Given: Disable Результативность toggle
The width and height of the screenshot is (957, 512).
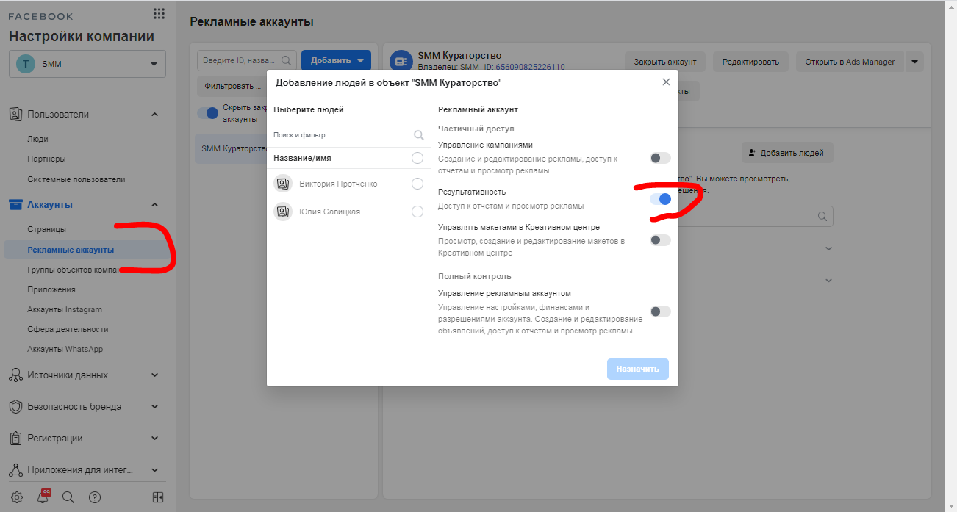Looking at the screenshot, I should (660, 199).
